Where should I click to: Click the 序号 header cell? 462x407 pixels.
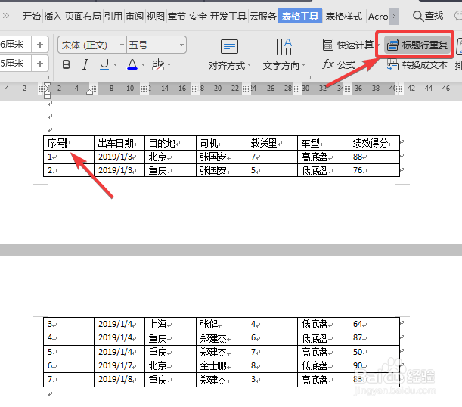(x=69, y=143)
